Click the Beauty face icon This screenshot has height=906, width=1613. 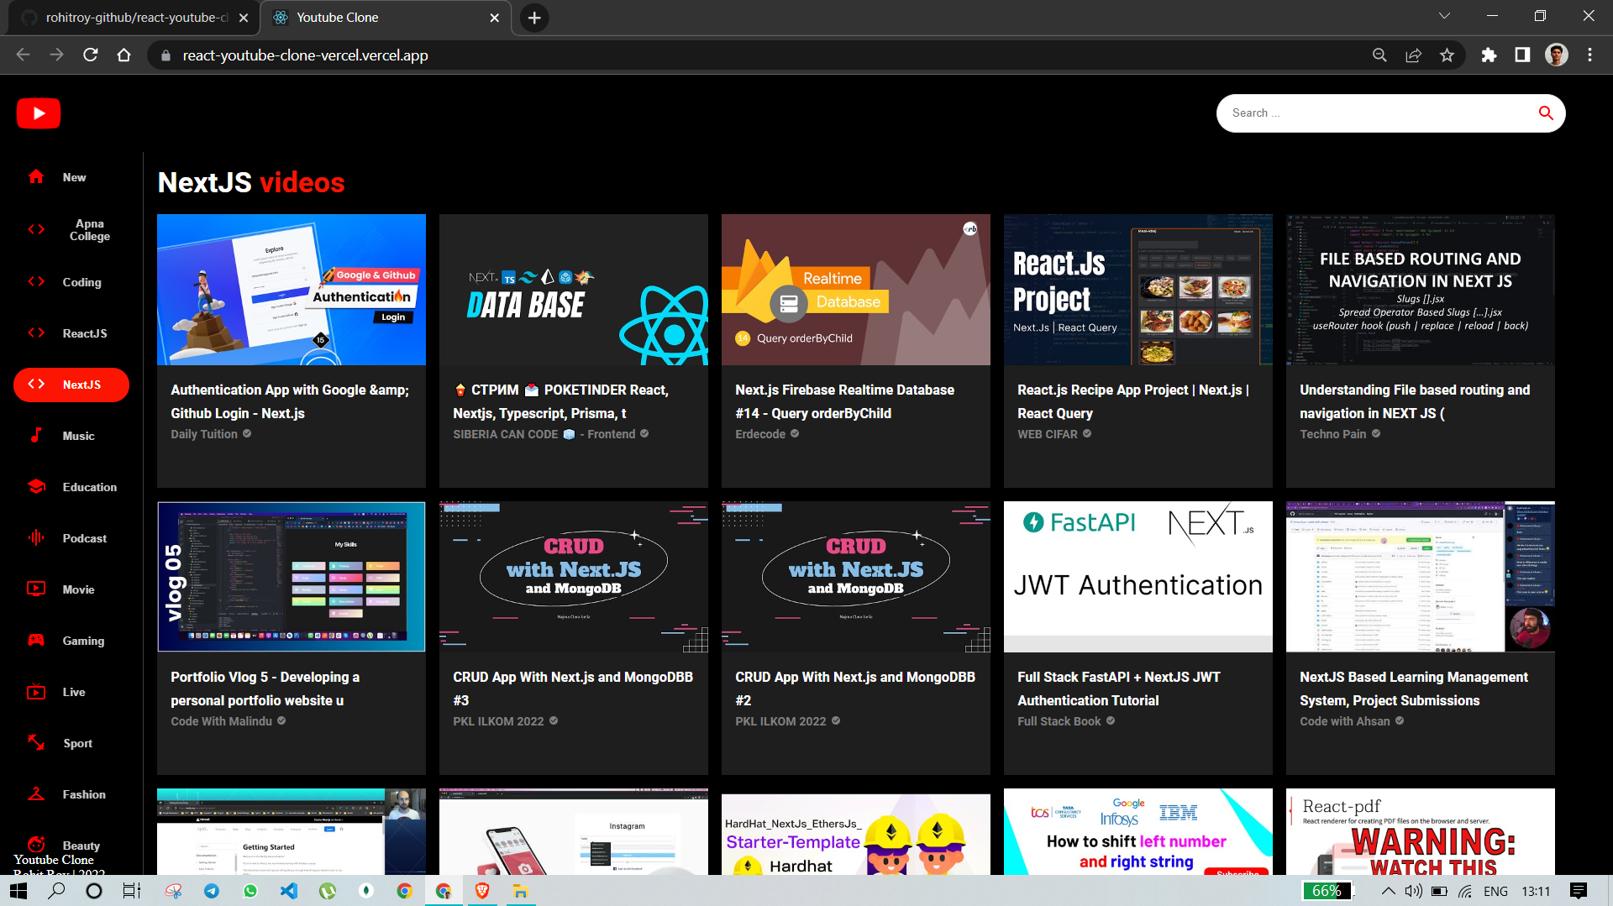(x=36, y=845)
